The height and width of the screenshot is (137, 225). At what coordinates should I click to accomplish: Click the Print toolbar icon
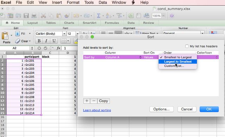34,15
